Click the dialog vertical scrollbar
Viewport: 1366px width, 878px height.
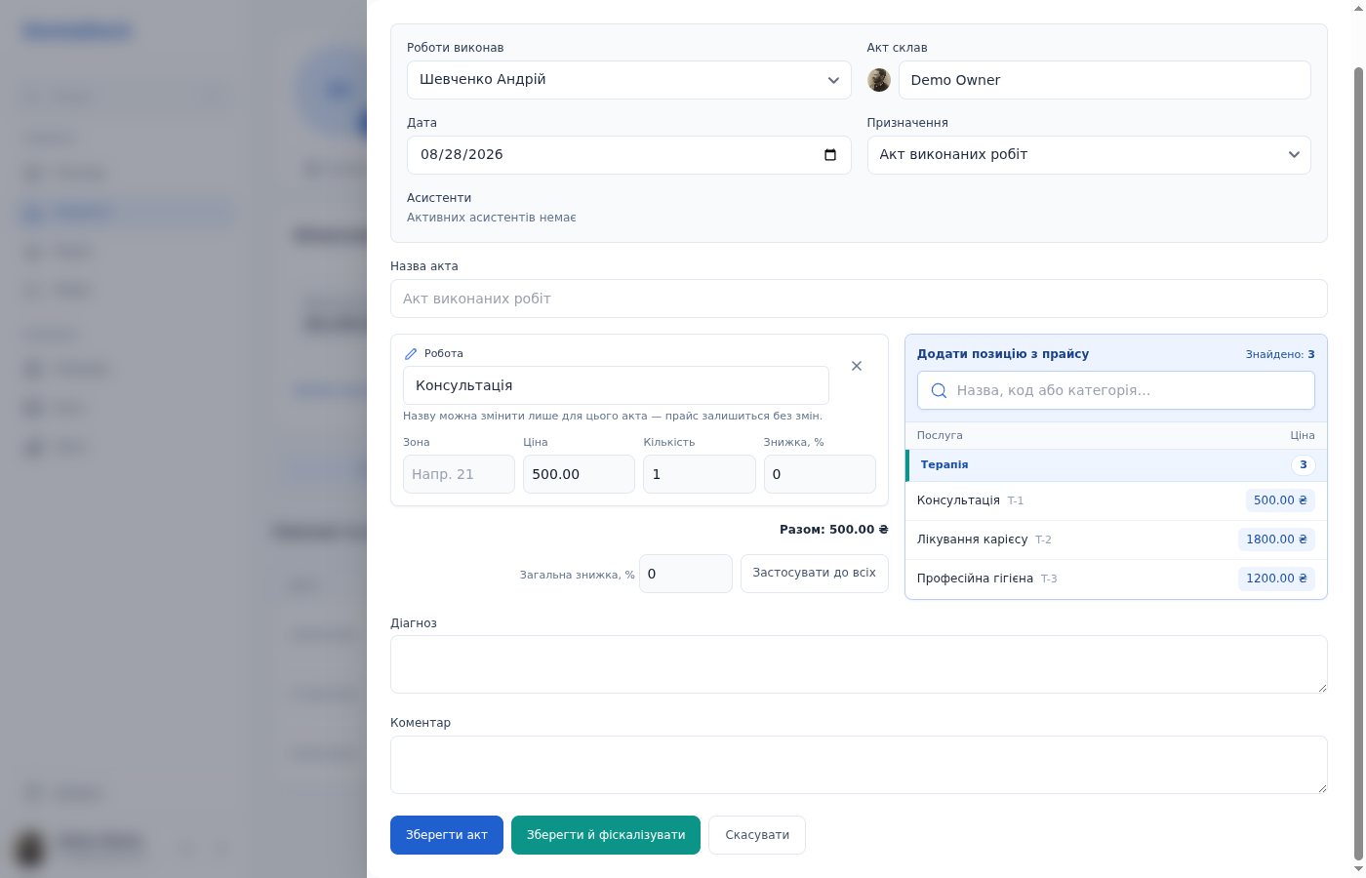click(1358, 462)
